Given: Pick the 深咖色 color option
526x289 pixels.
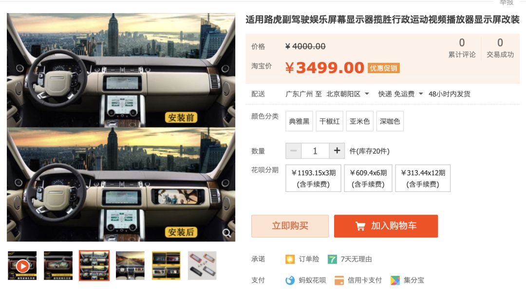Looking at the screenshot, I should tap(390, 121).
